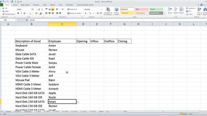207x116 pixels.
Task: Switch to the Page Layout ribbon tab
Action: pos(25,5)
